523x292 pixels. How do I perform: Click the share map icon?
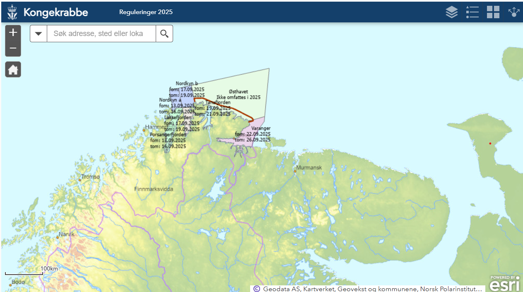[x=513, y=12]
